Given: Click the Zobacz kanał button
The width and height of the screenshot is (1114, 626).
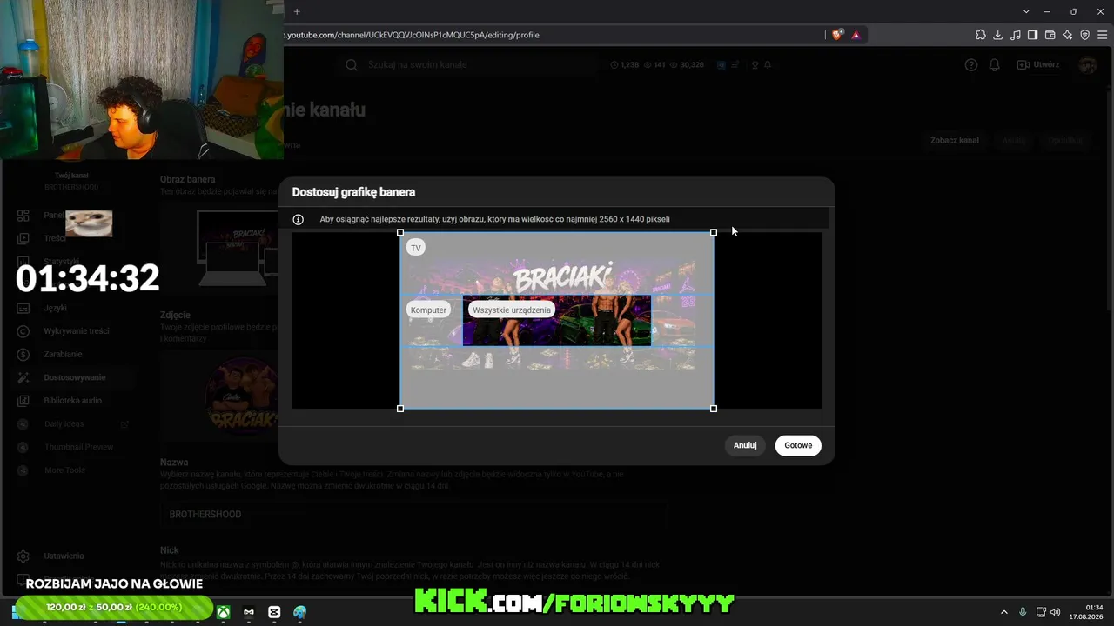Looking at the screenshot, I should coord(955,140).
